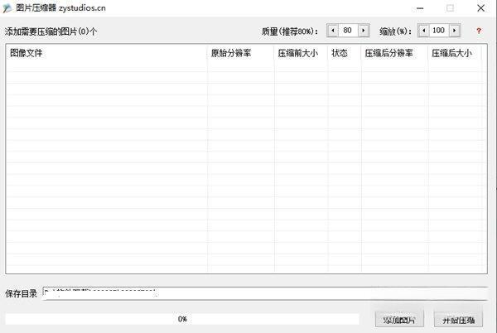Decrease scale percentage with left arrow
Screen dimensions: 497x333
pos(424,31)
